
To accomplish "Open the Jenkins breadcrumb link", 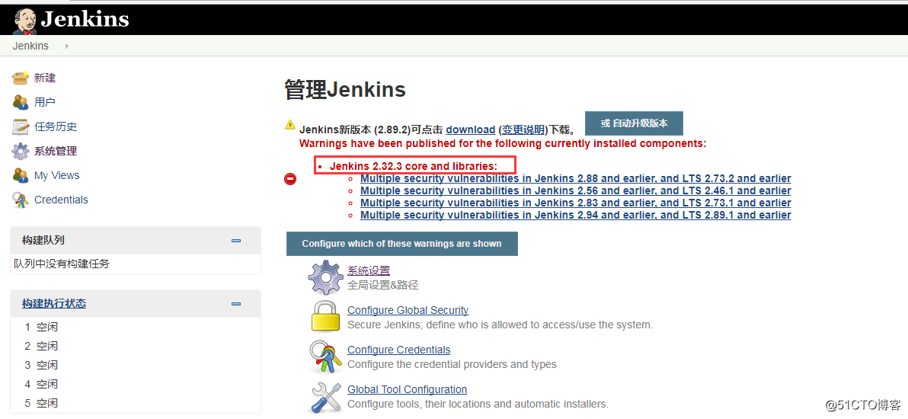I will click(30, 46).
